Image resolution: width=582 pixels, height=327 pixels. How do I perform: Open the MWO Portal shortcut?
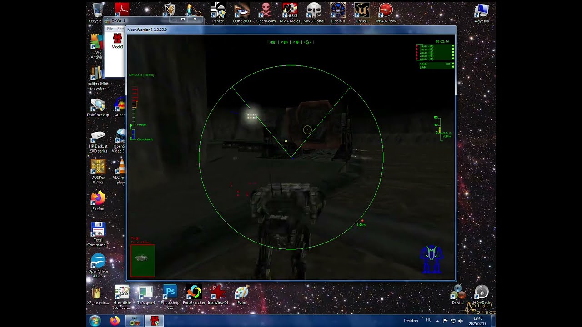pos(314,12)
